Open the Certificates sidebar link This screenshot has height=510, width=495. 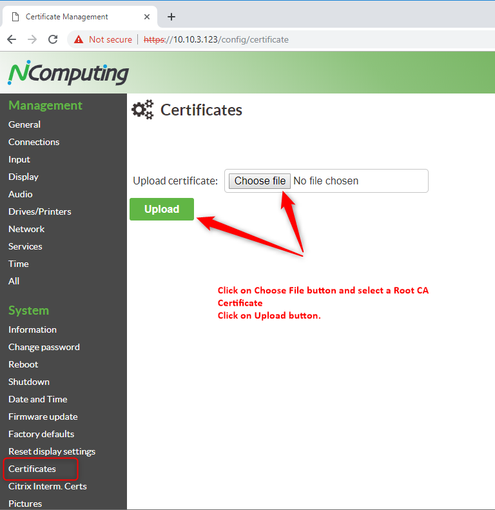pyautogui.click(x=32, y=469)
